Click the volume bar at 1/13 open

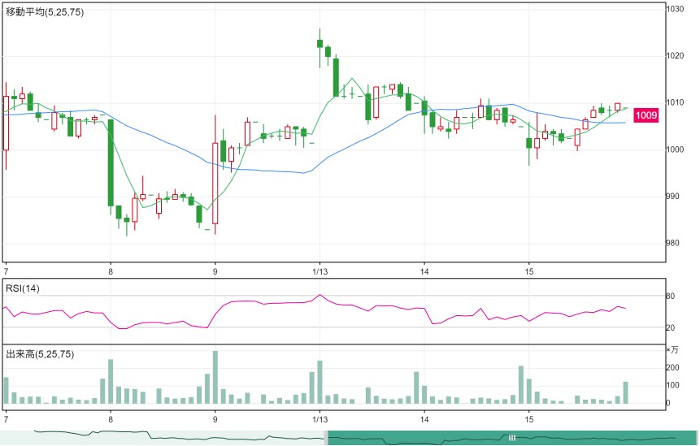[320, 382]
